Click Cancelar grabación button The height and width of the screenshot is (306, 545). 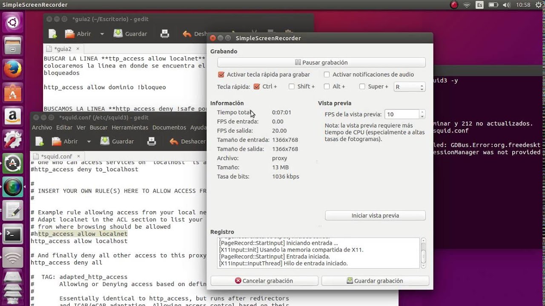point(264,281)
